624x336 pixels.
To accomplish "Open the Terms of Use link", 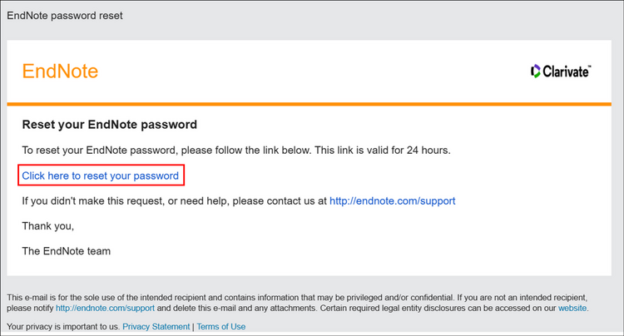I will point(220,327).
